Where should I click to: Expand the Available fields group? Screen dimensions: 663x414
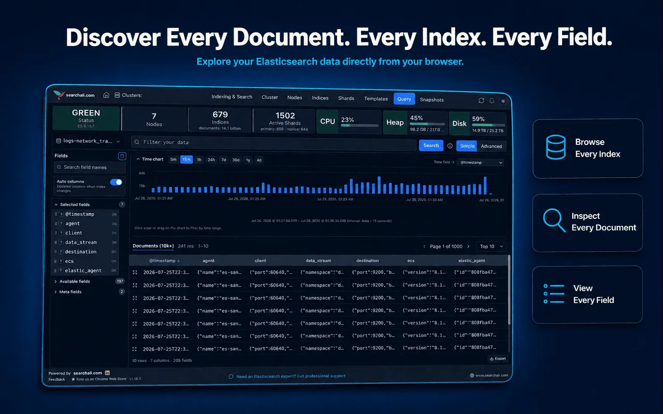(x=56, y=282)
